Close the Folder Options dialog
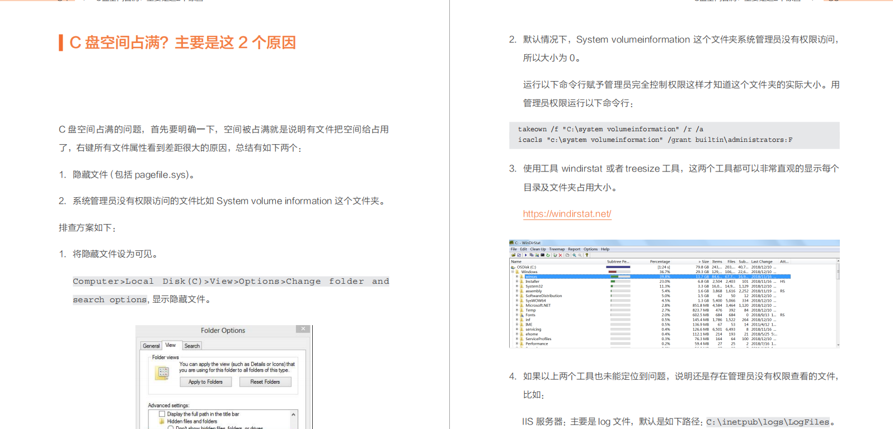The width and height of the screenshot is (893, 429). click(303, 329)
